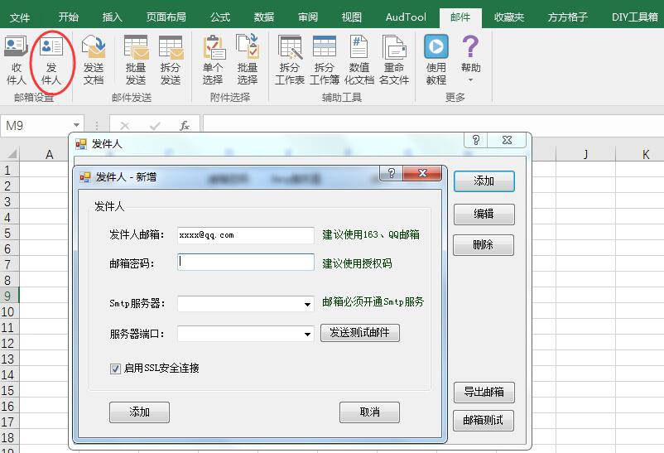Click the 导出邮箱 export mailbox button
Image resolution: width=664 pixels, height=453 pixels.
484,392
